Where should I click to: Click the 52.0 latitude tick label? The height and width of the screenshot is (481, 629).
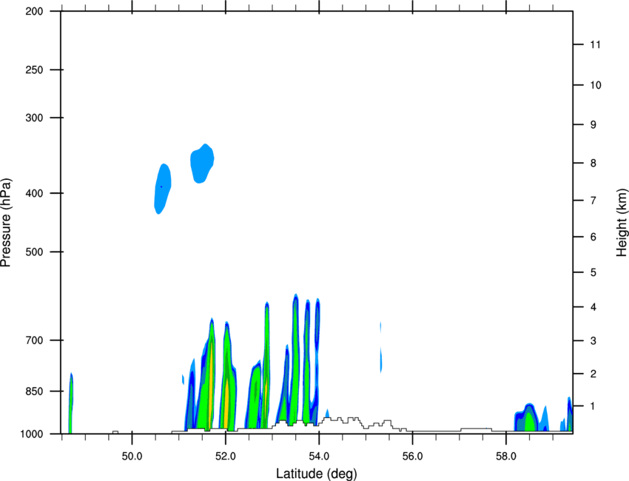click(226, 457)
